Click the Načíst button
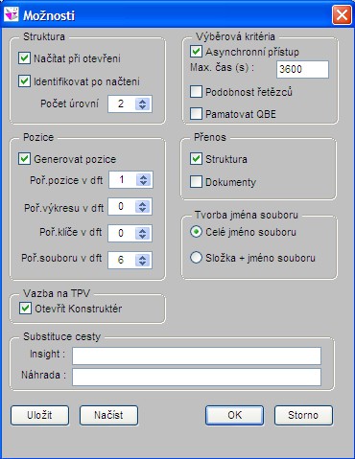The width and height of the screenshot is (355, 459). (x=108, y=415)
